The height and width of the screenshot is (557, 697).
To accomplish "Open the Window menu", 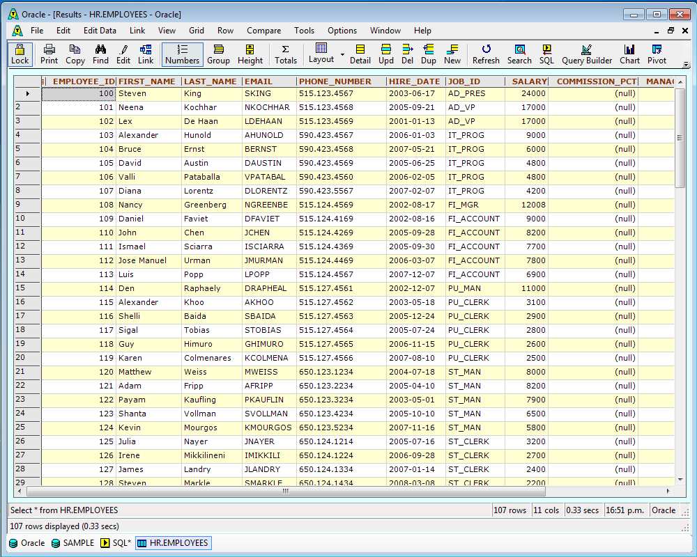I will (x=385, y=31).
